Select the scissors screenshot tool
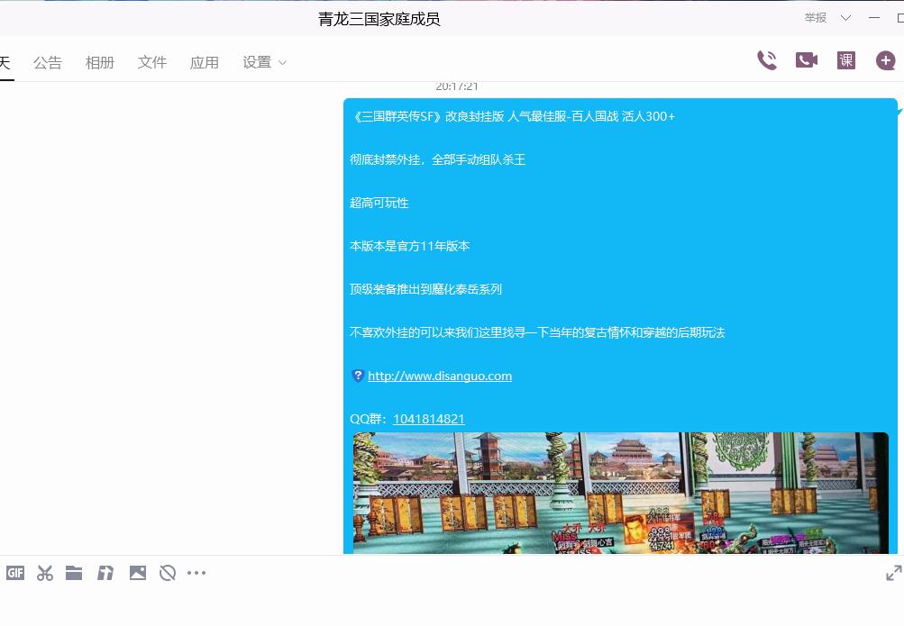The image size is (904, 626). (45, 573)
